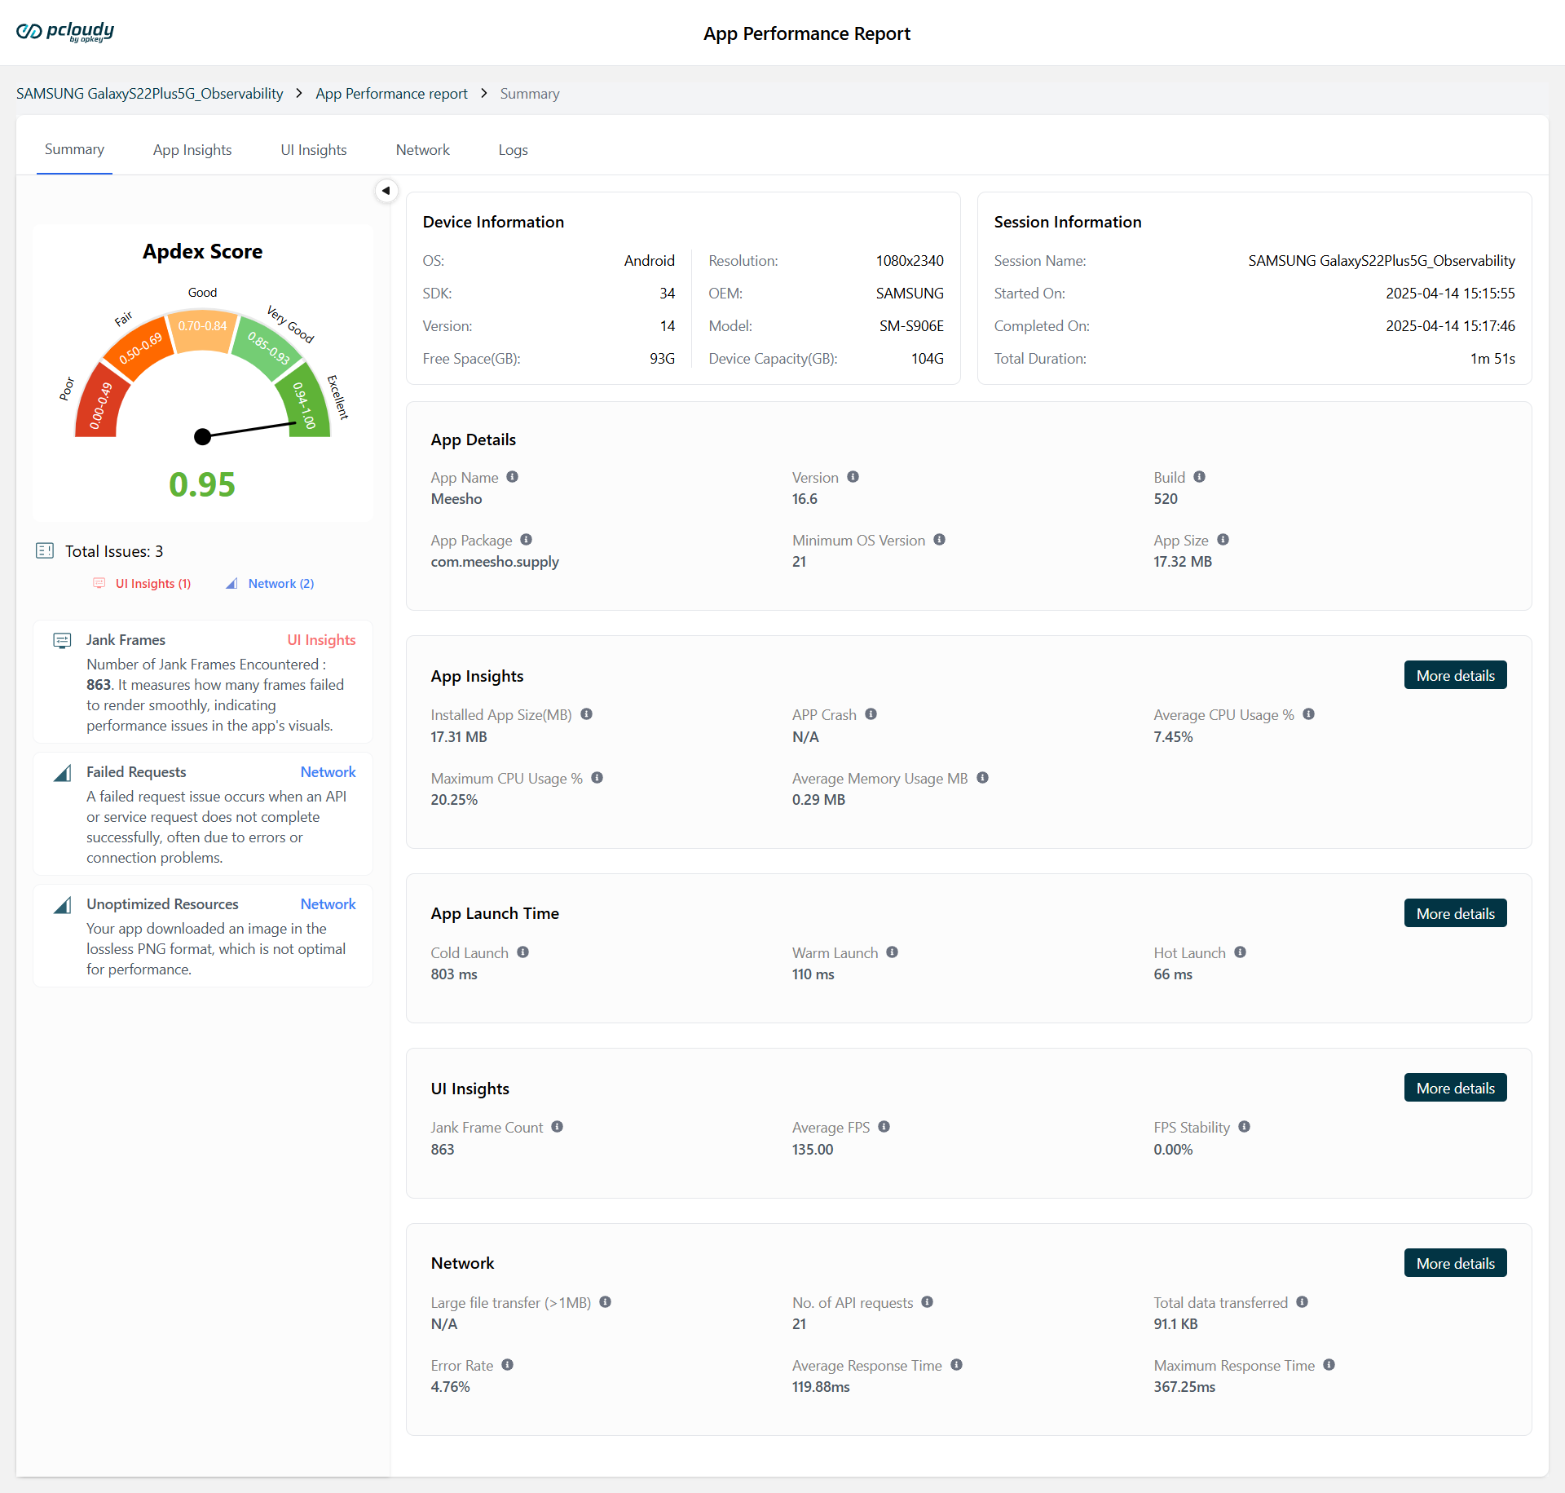Click info icon beside Jank Frame Count
The image size is (1565, 1493).
click(557, 1127)
